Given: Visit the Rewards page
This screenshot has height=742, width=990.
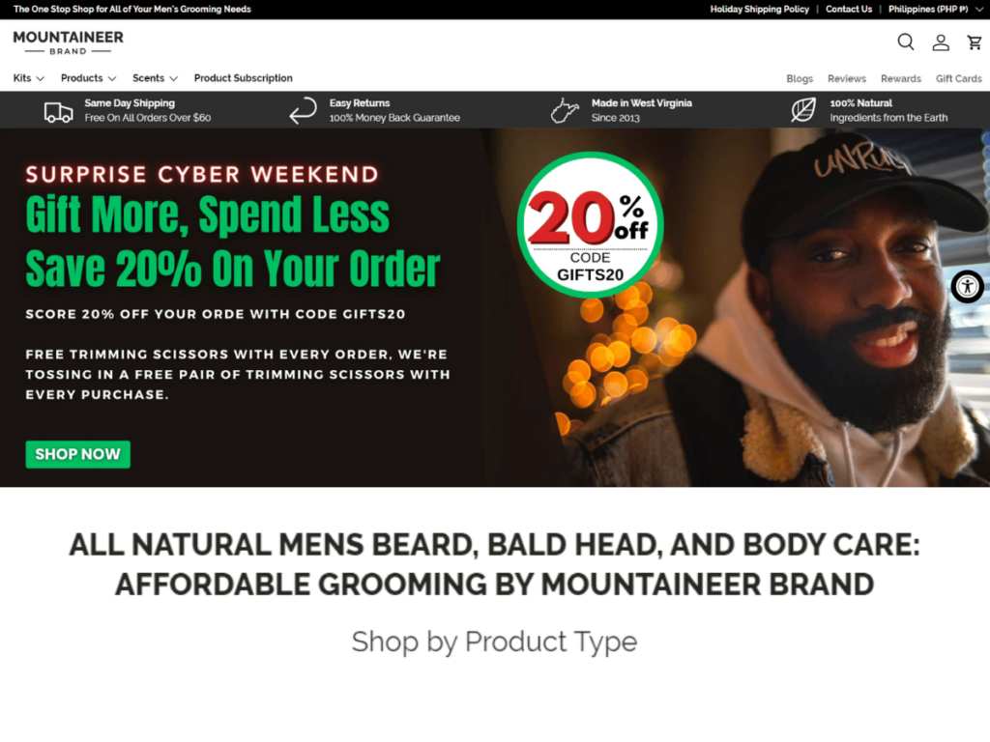Looking at the screenshot, I should [x=900, y=79].
